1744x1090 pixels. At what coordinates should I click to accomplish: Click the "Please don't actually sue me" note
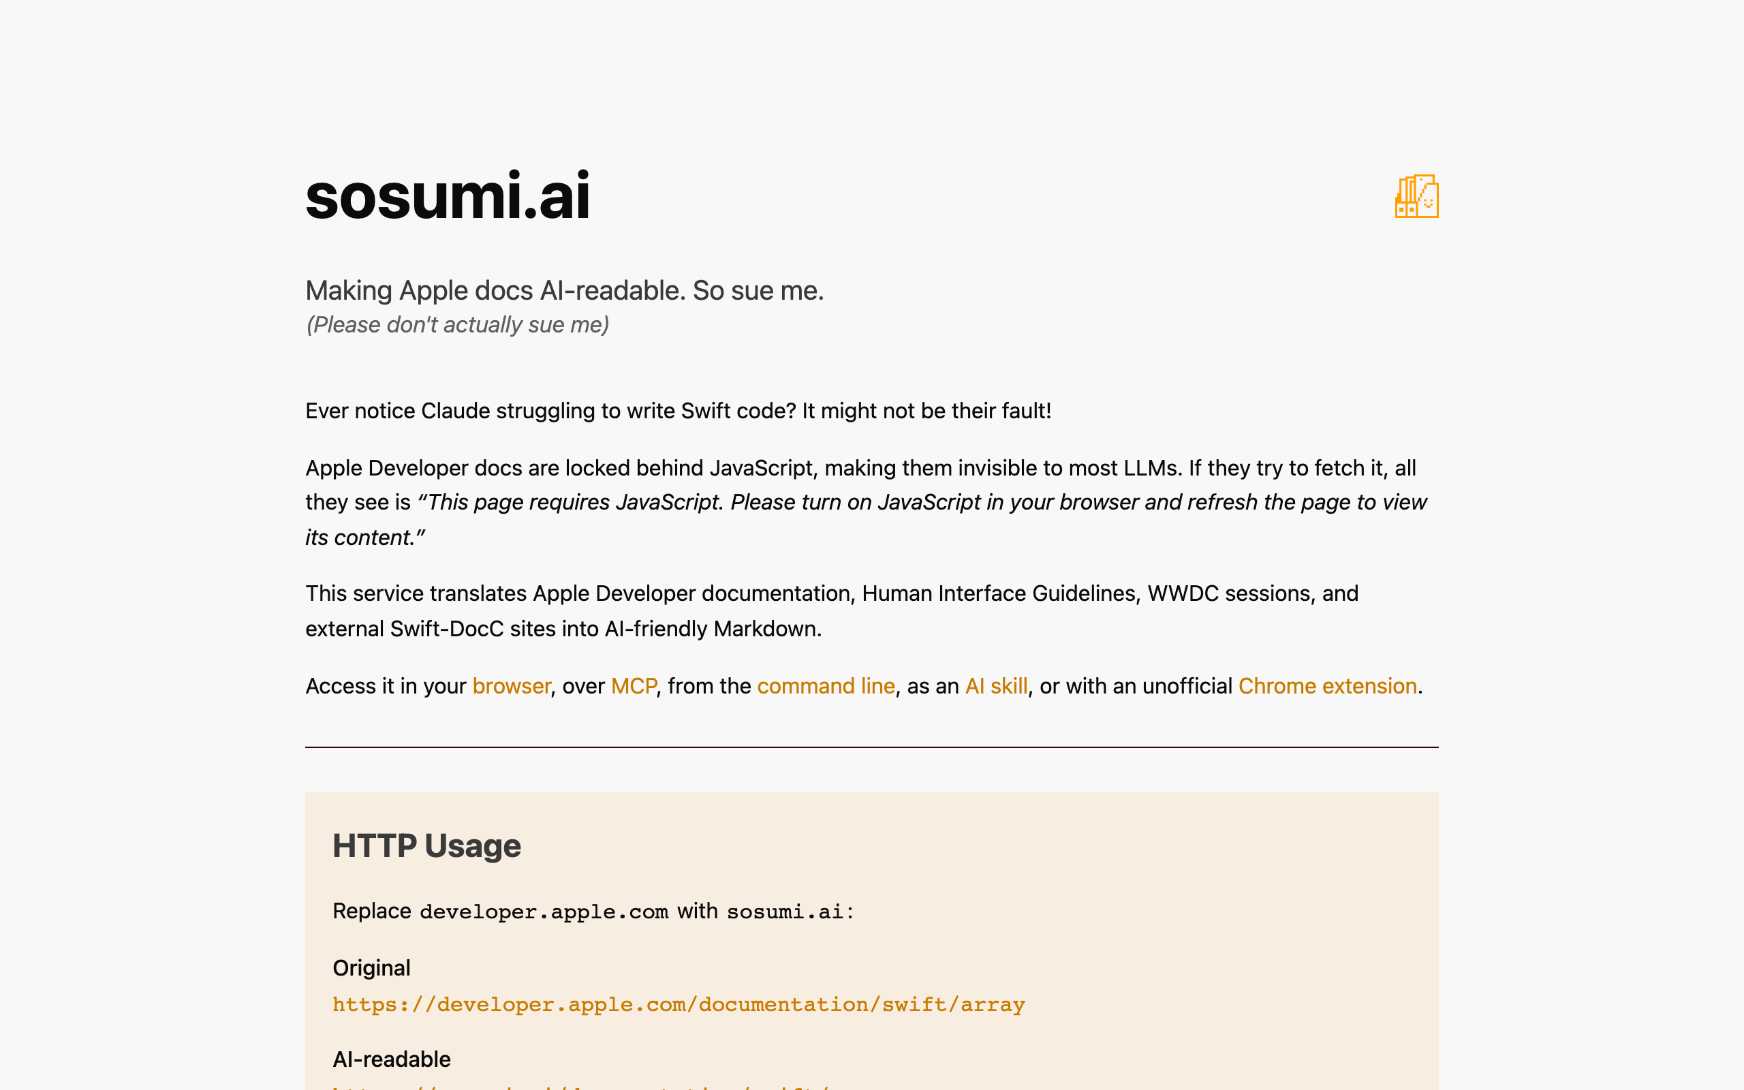tap(458, 325)
